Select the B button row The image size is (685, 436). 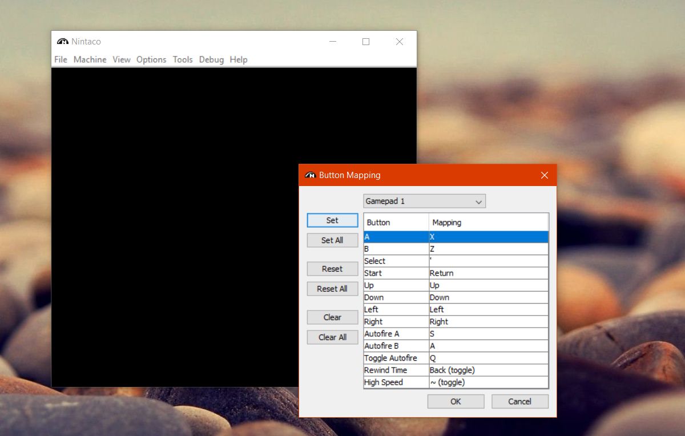pos(456,249)
